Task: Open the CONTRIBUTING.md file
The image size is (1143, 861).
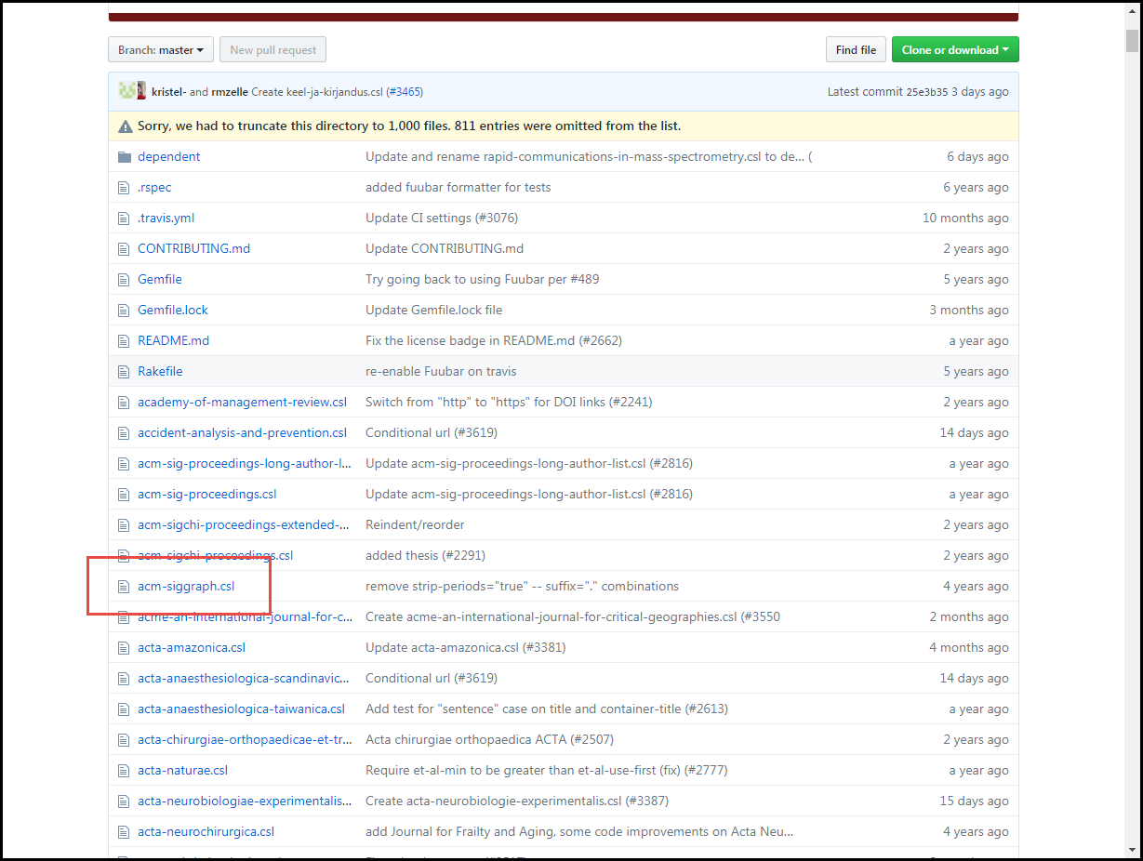Action: [x=194, y=248]
